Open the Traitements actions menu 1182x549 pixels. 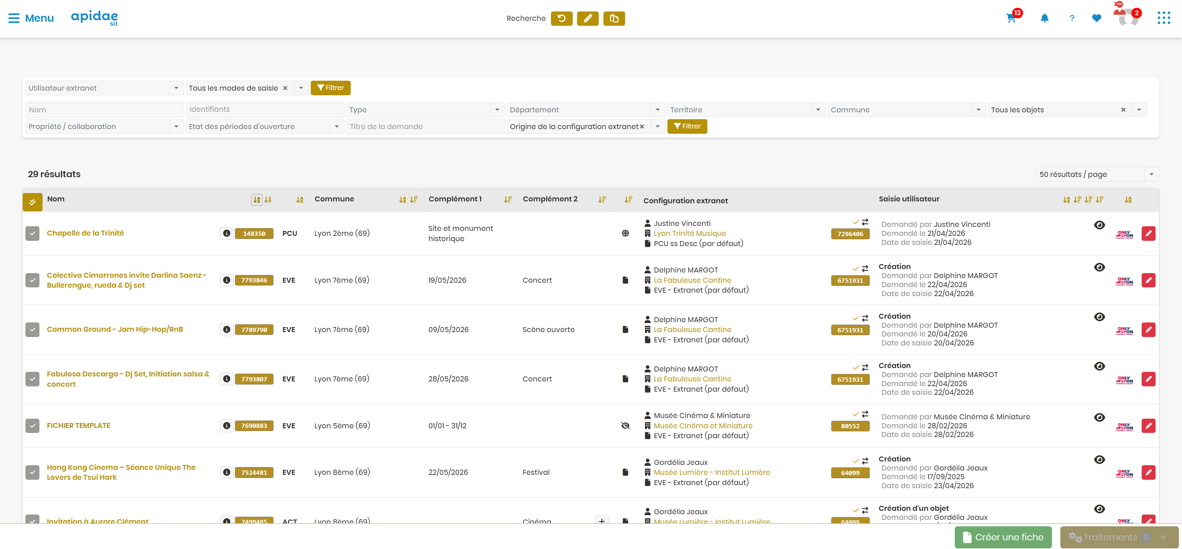tap(1118, 537)
